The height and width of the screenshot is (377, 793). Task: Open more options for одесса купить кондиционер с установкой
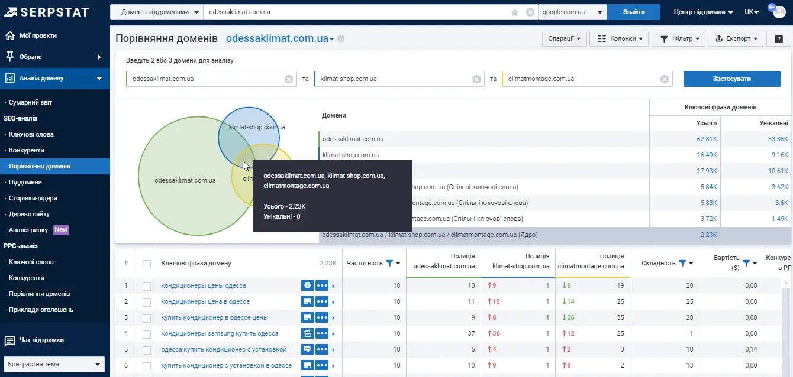coord(322,349)
